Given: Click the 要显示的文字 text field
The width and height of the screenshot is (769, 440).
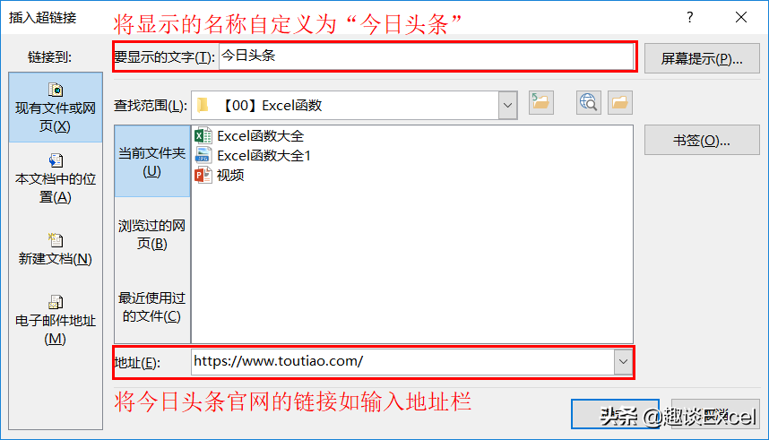Looking at the screenshot, I should tap(426, 56).
